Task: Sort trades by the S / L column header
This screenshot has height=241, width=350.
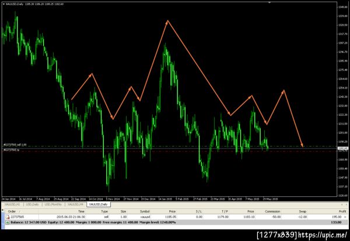Action: tap(199, 211)
